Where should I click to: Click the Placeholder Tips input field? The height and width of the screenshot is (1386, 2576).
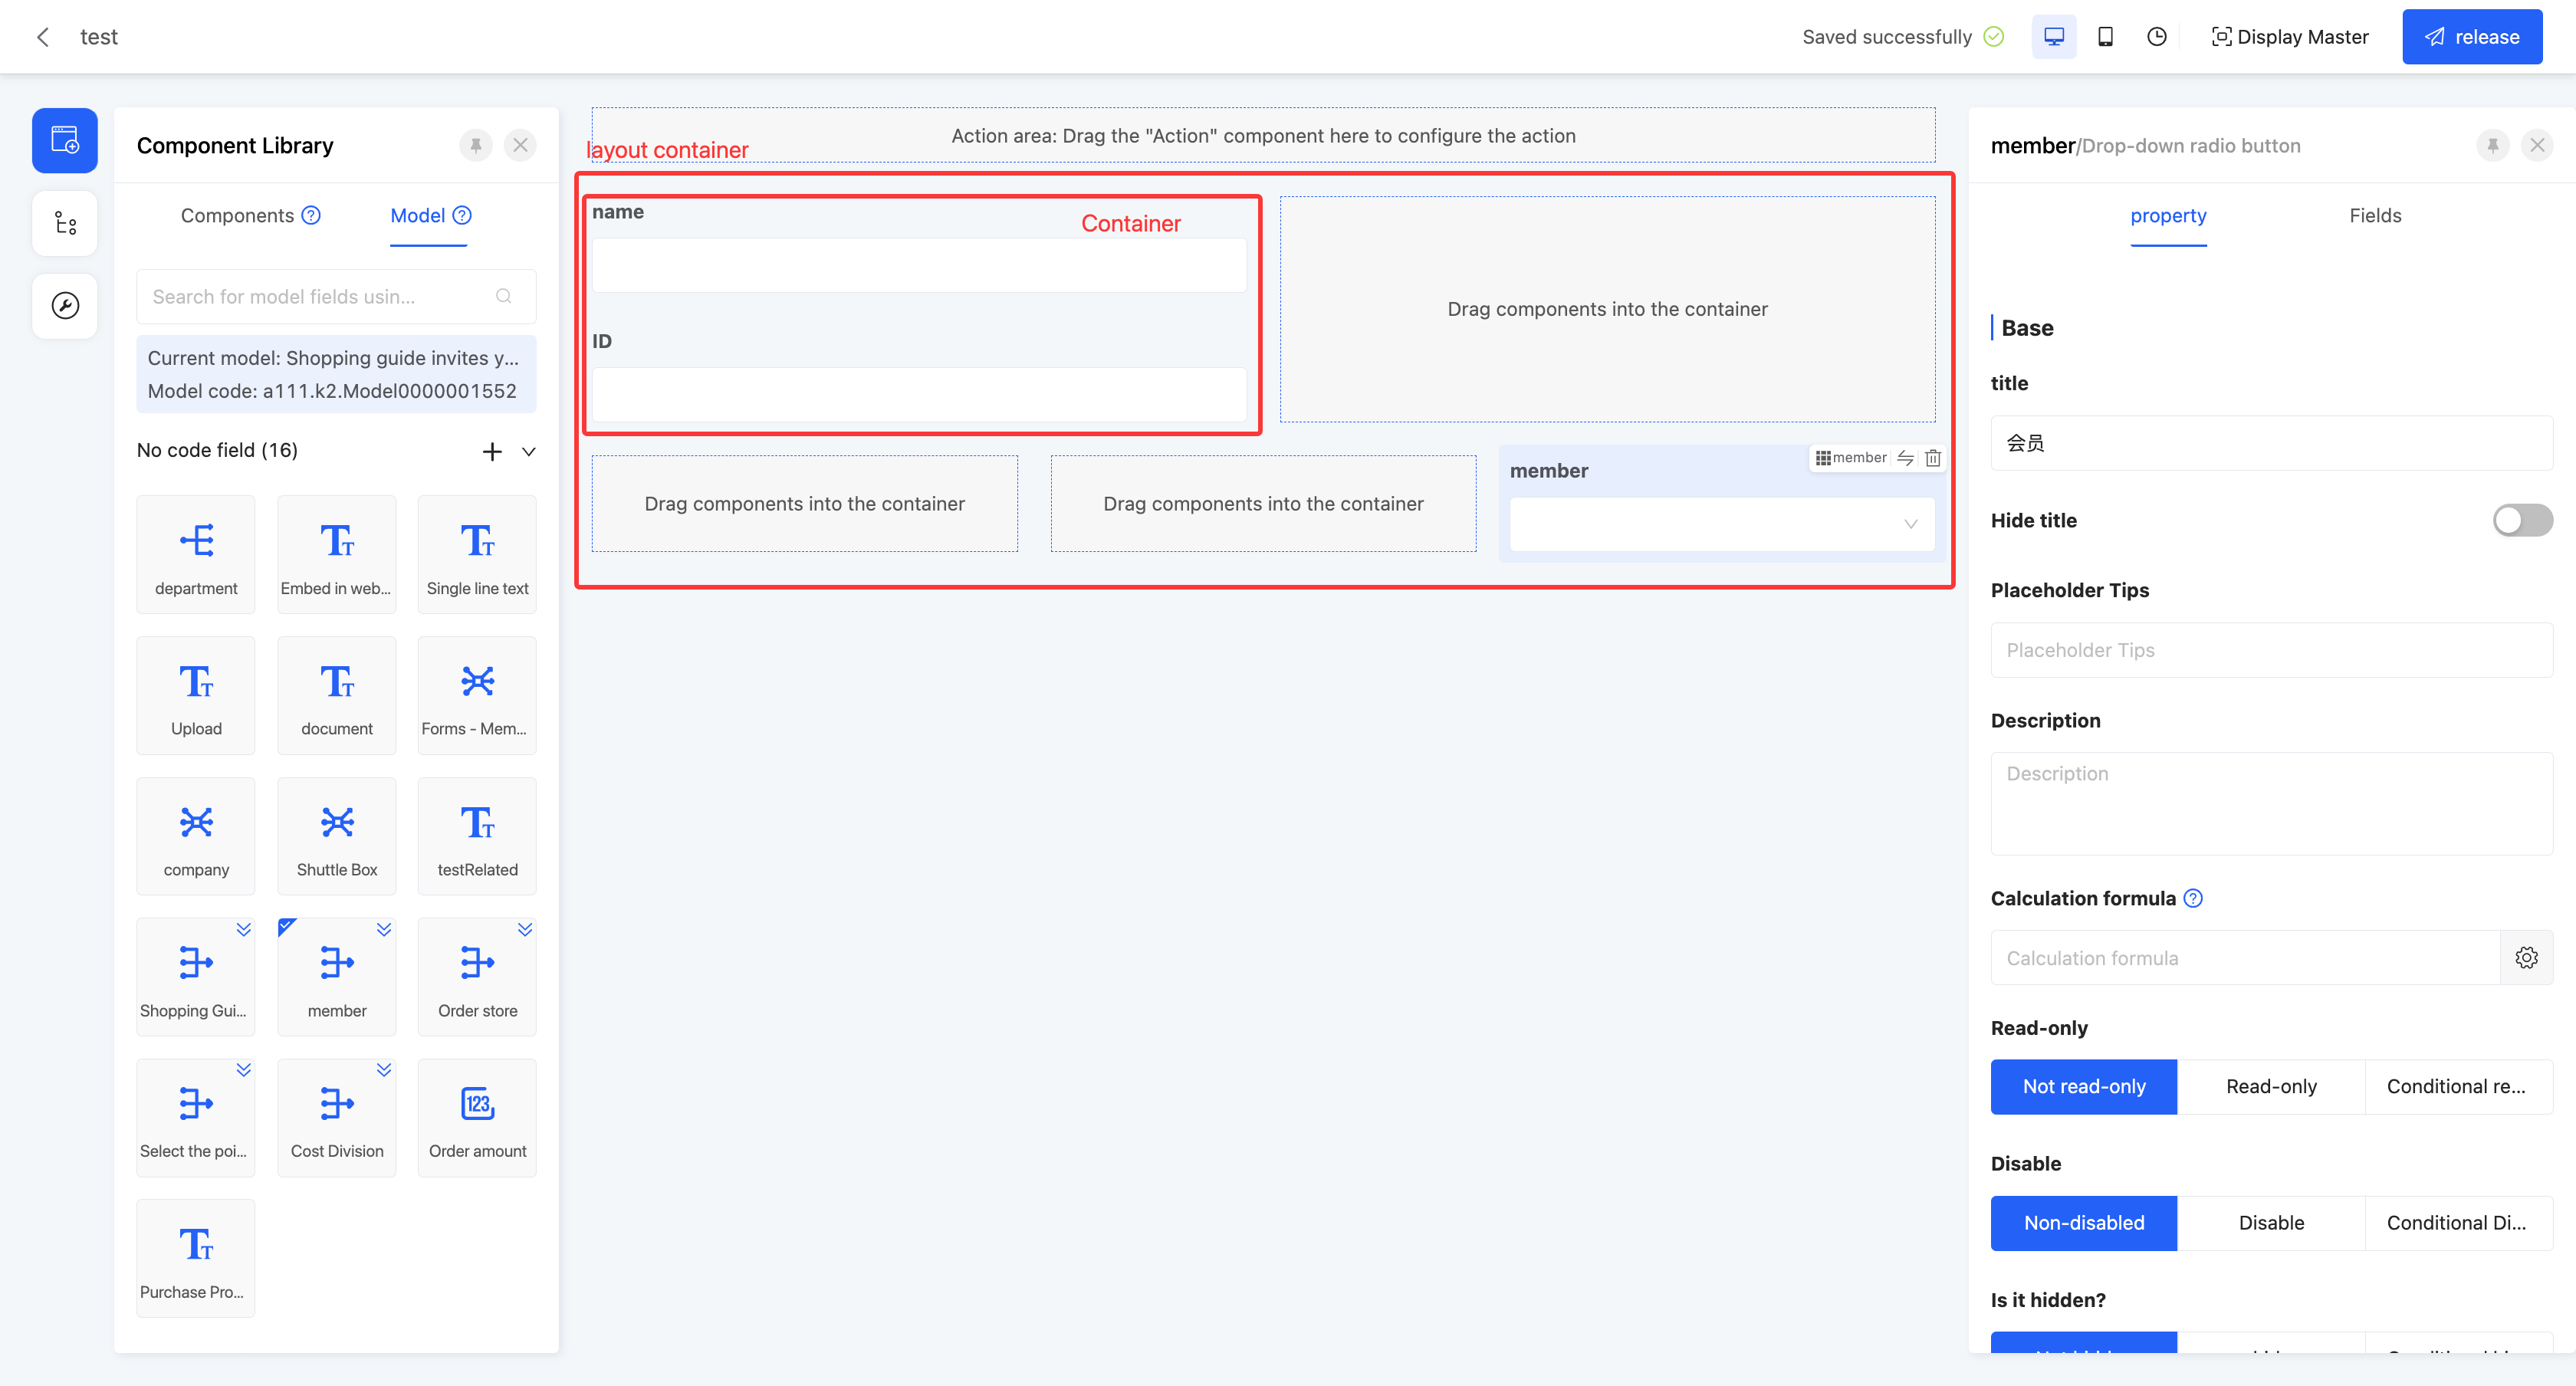click(2271, 650)
